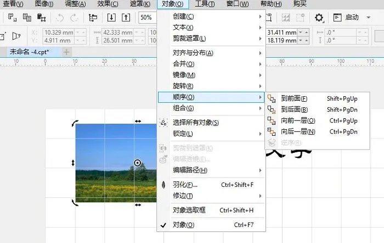Choose 到前面(F) in the order submenu
The height and width of the screenshot is (243, 384).
click(x=318, y=98)
